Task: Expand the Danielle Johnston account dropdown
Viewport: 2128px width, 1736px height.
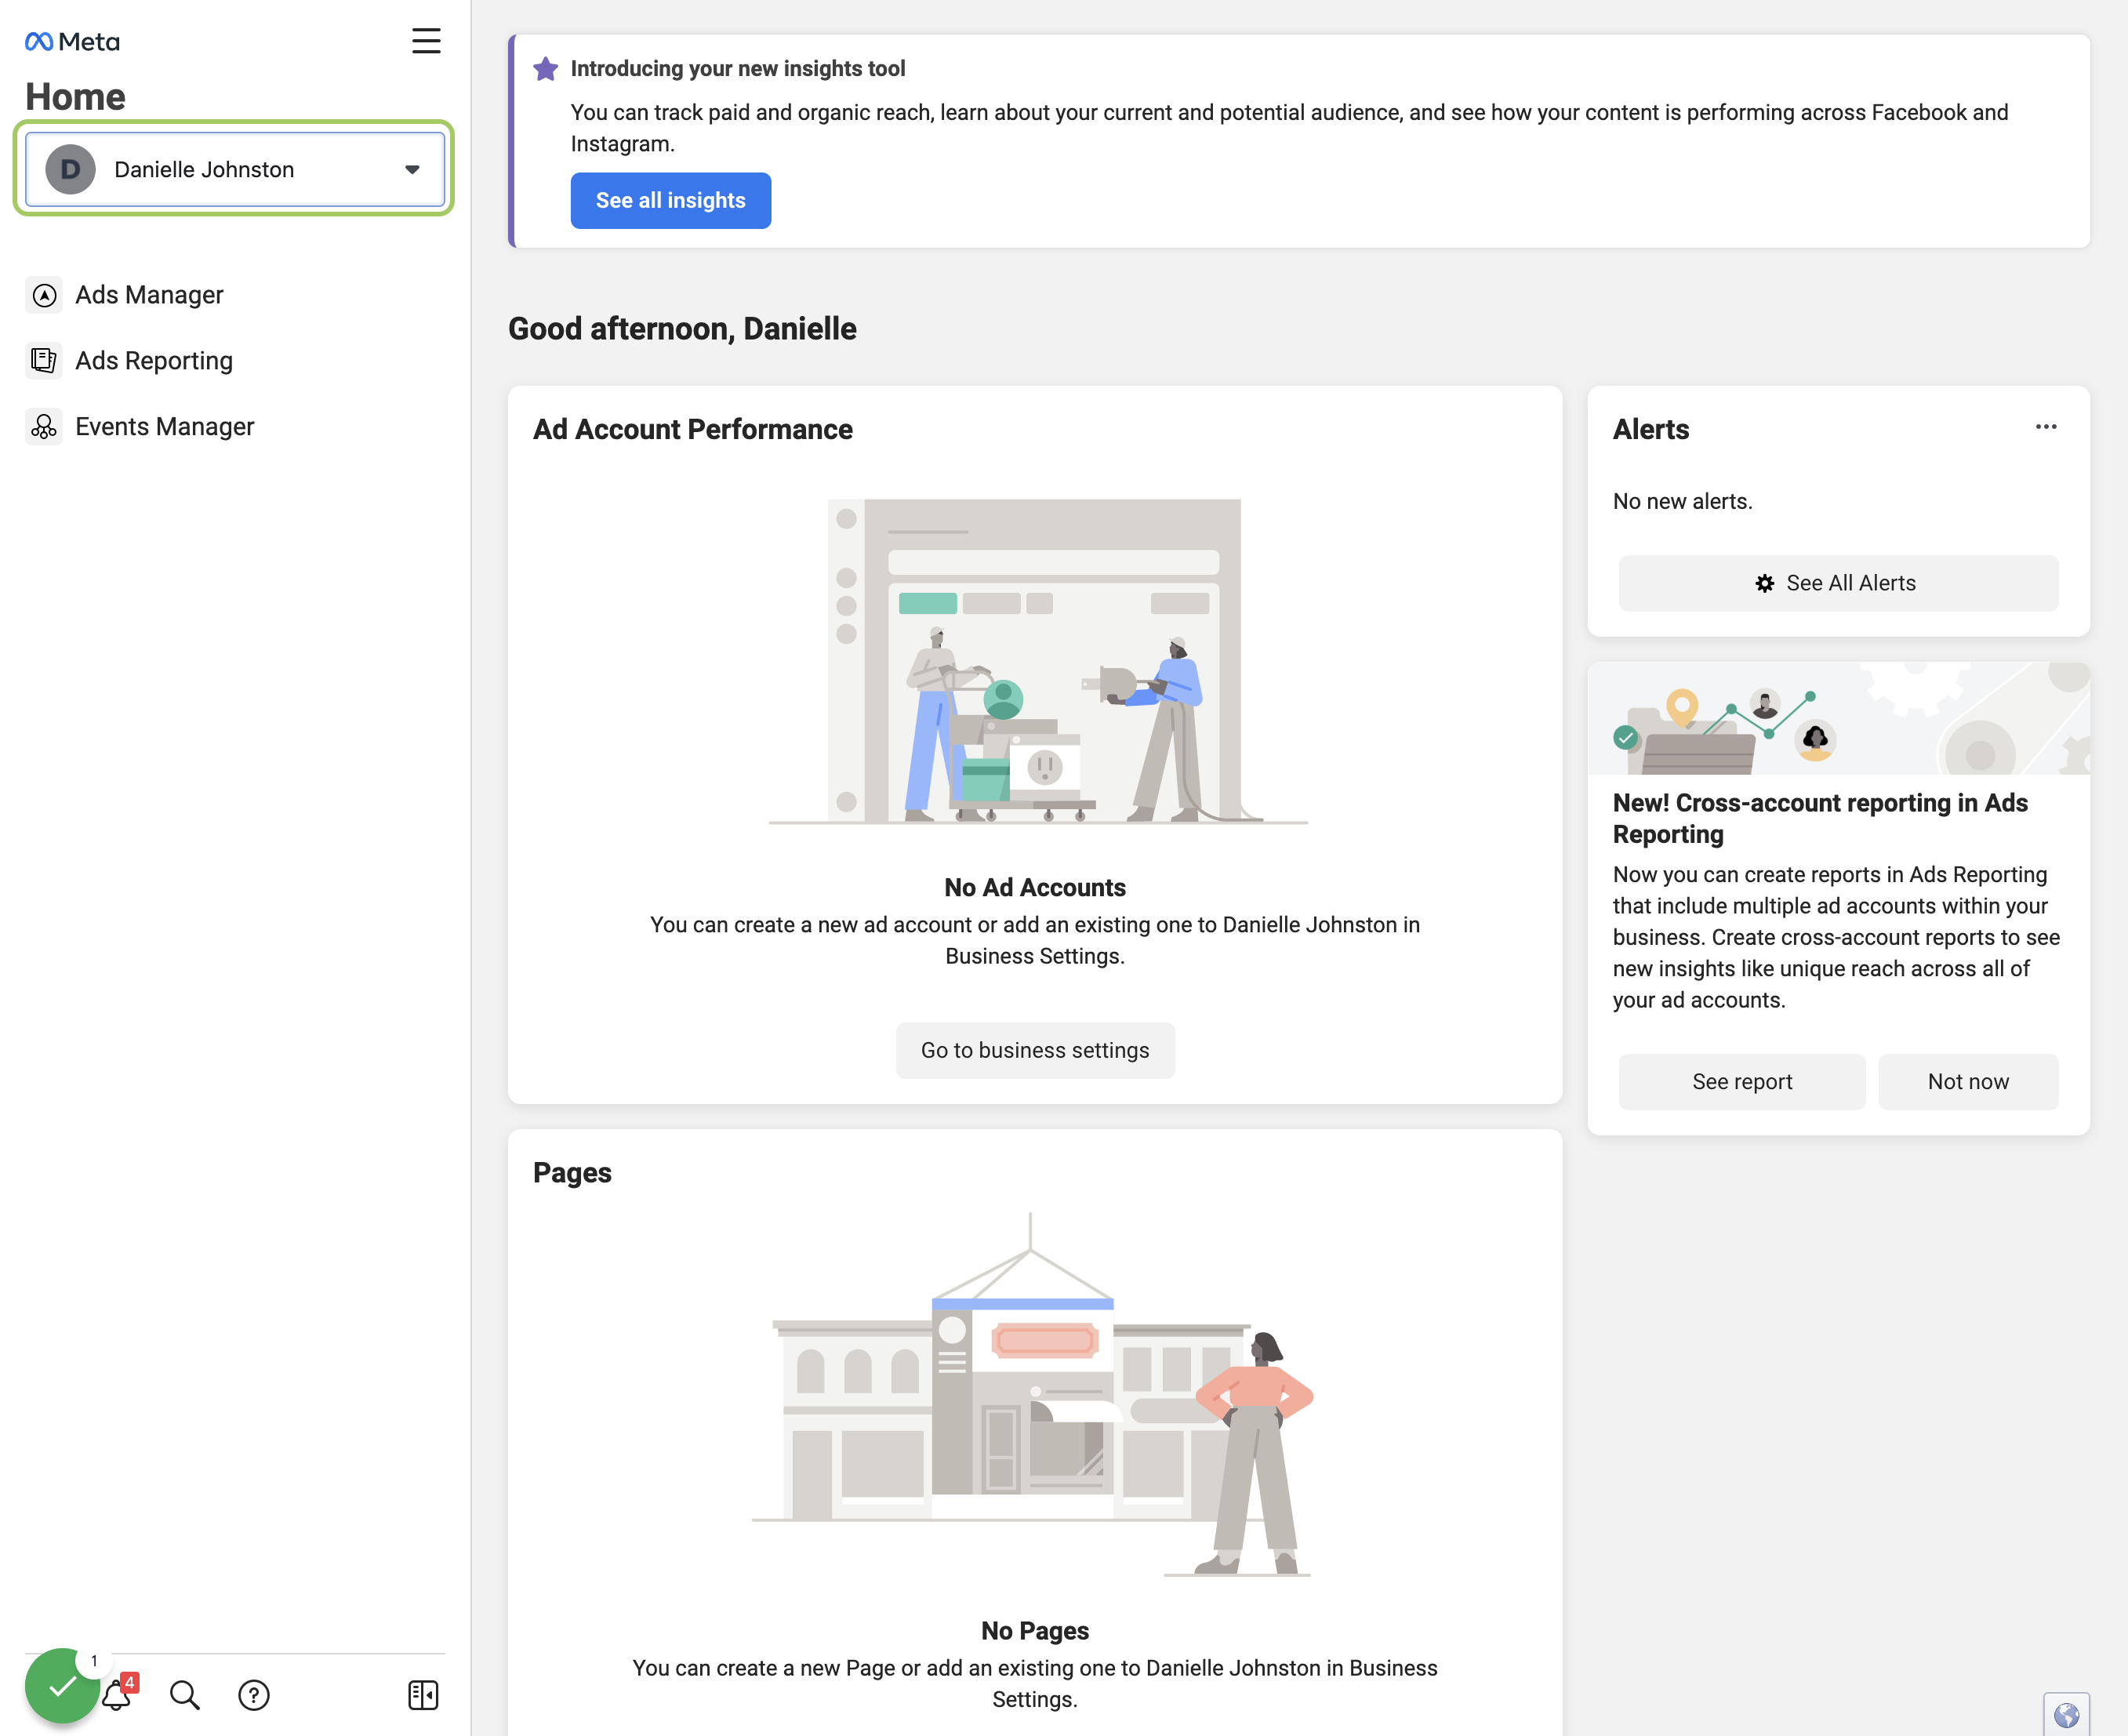Action: click(x=235, y=169)
